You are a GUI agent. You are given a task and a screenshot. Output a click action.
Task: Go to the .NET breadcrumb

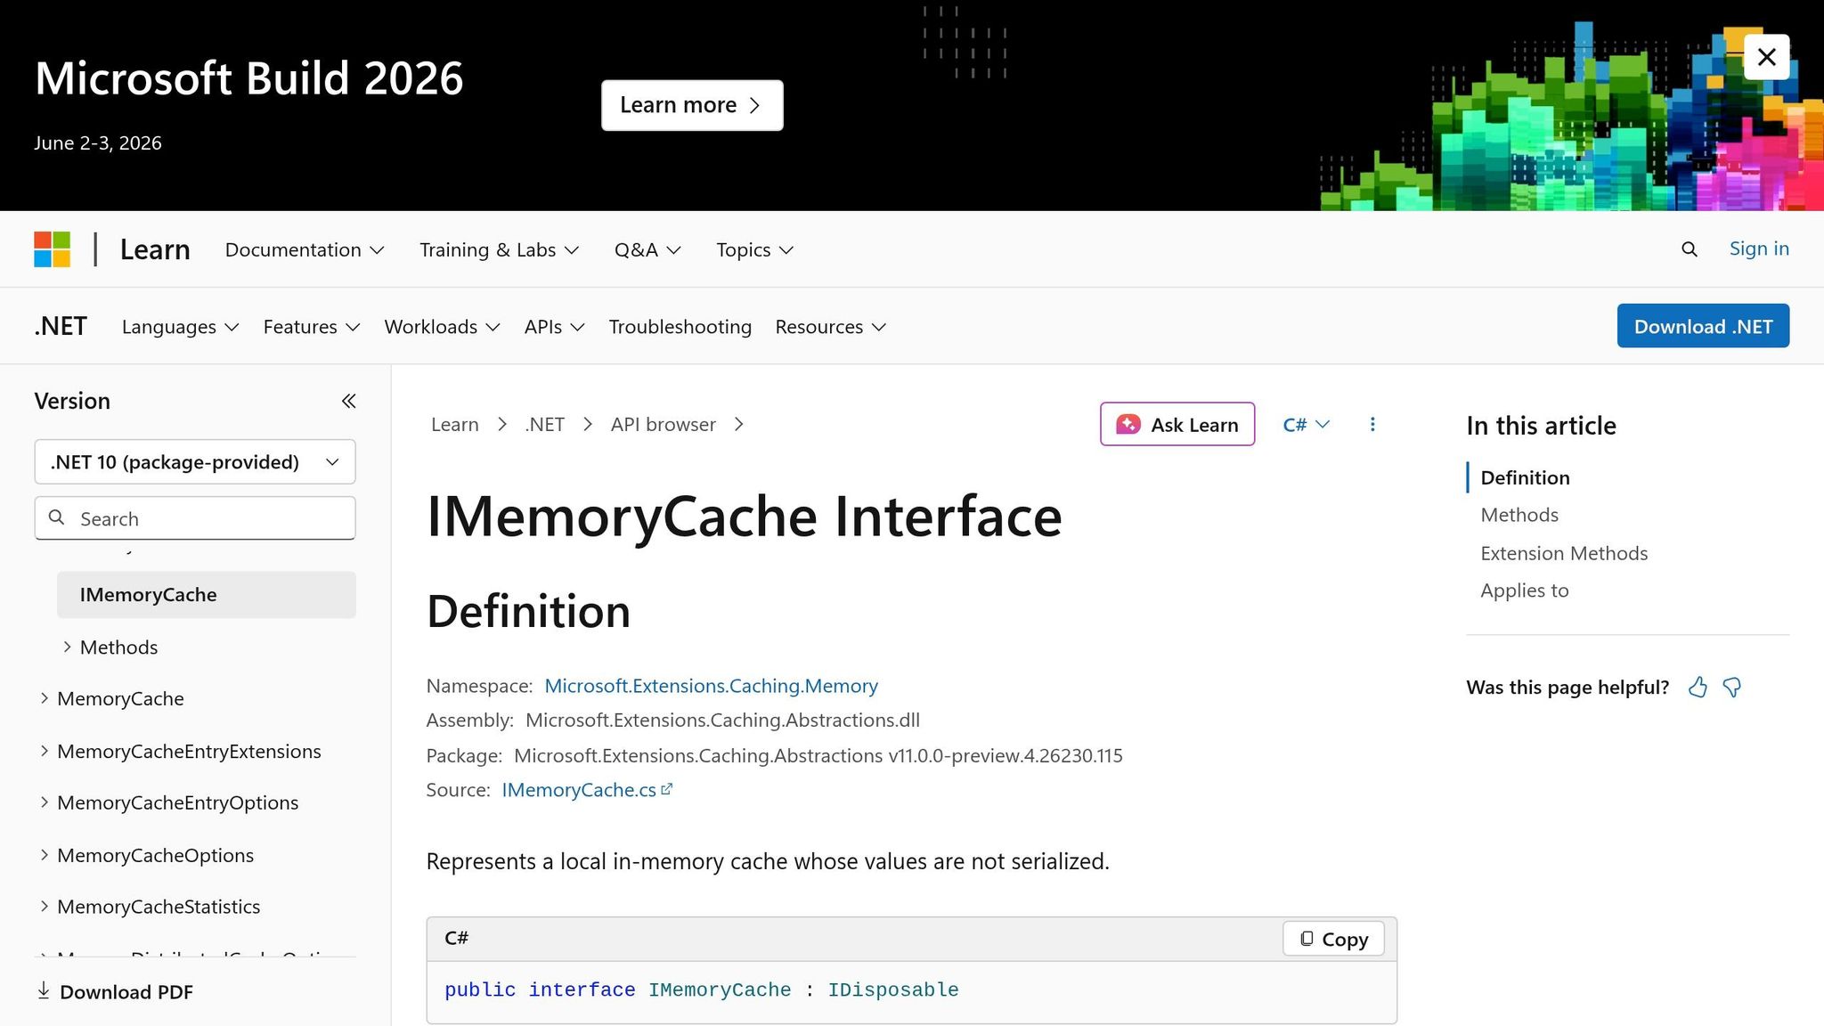545,425
